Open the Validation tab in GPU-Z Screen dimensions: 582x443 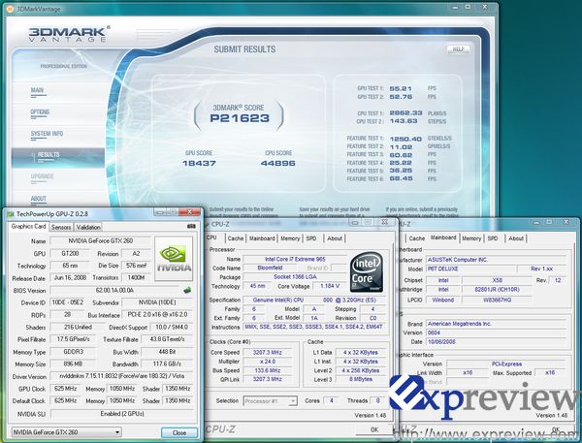(x=88, y=227)
